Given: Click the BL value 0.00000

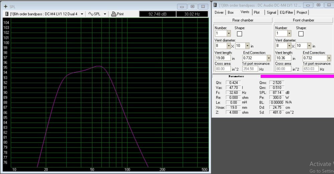Looking at the screenshot, I should [x=277, y=103].
